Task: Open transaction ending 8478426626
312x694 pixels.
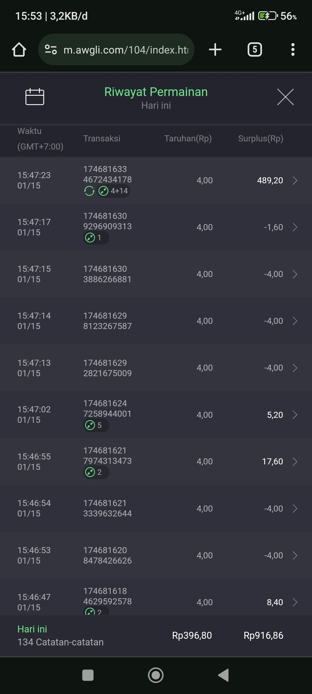Action: click(x=295, y=555)
